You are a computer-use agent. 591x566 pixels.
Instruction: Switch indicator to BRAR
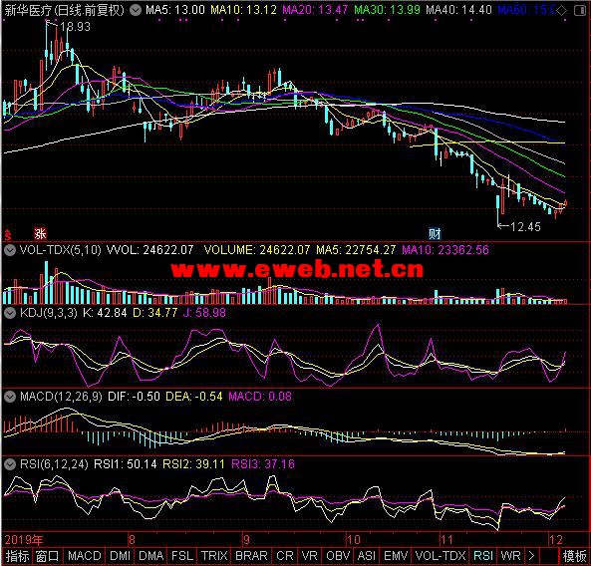pyautogui.click(x=251, y=556)
